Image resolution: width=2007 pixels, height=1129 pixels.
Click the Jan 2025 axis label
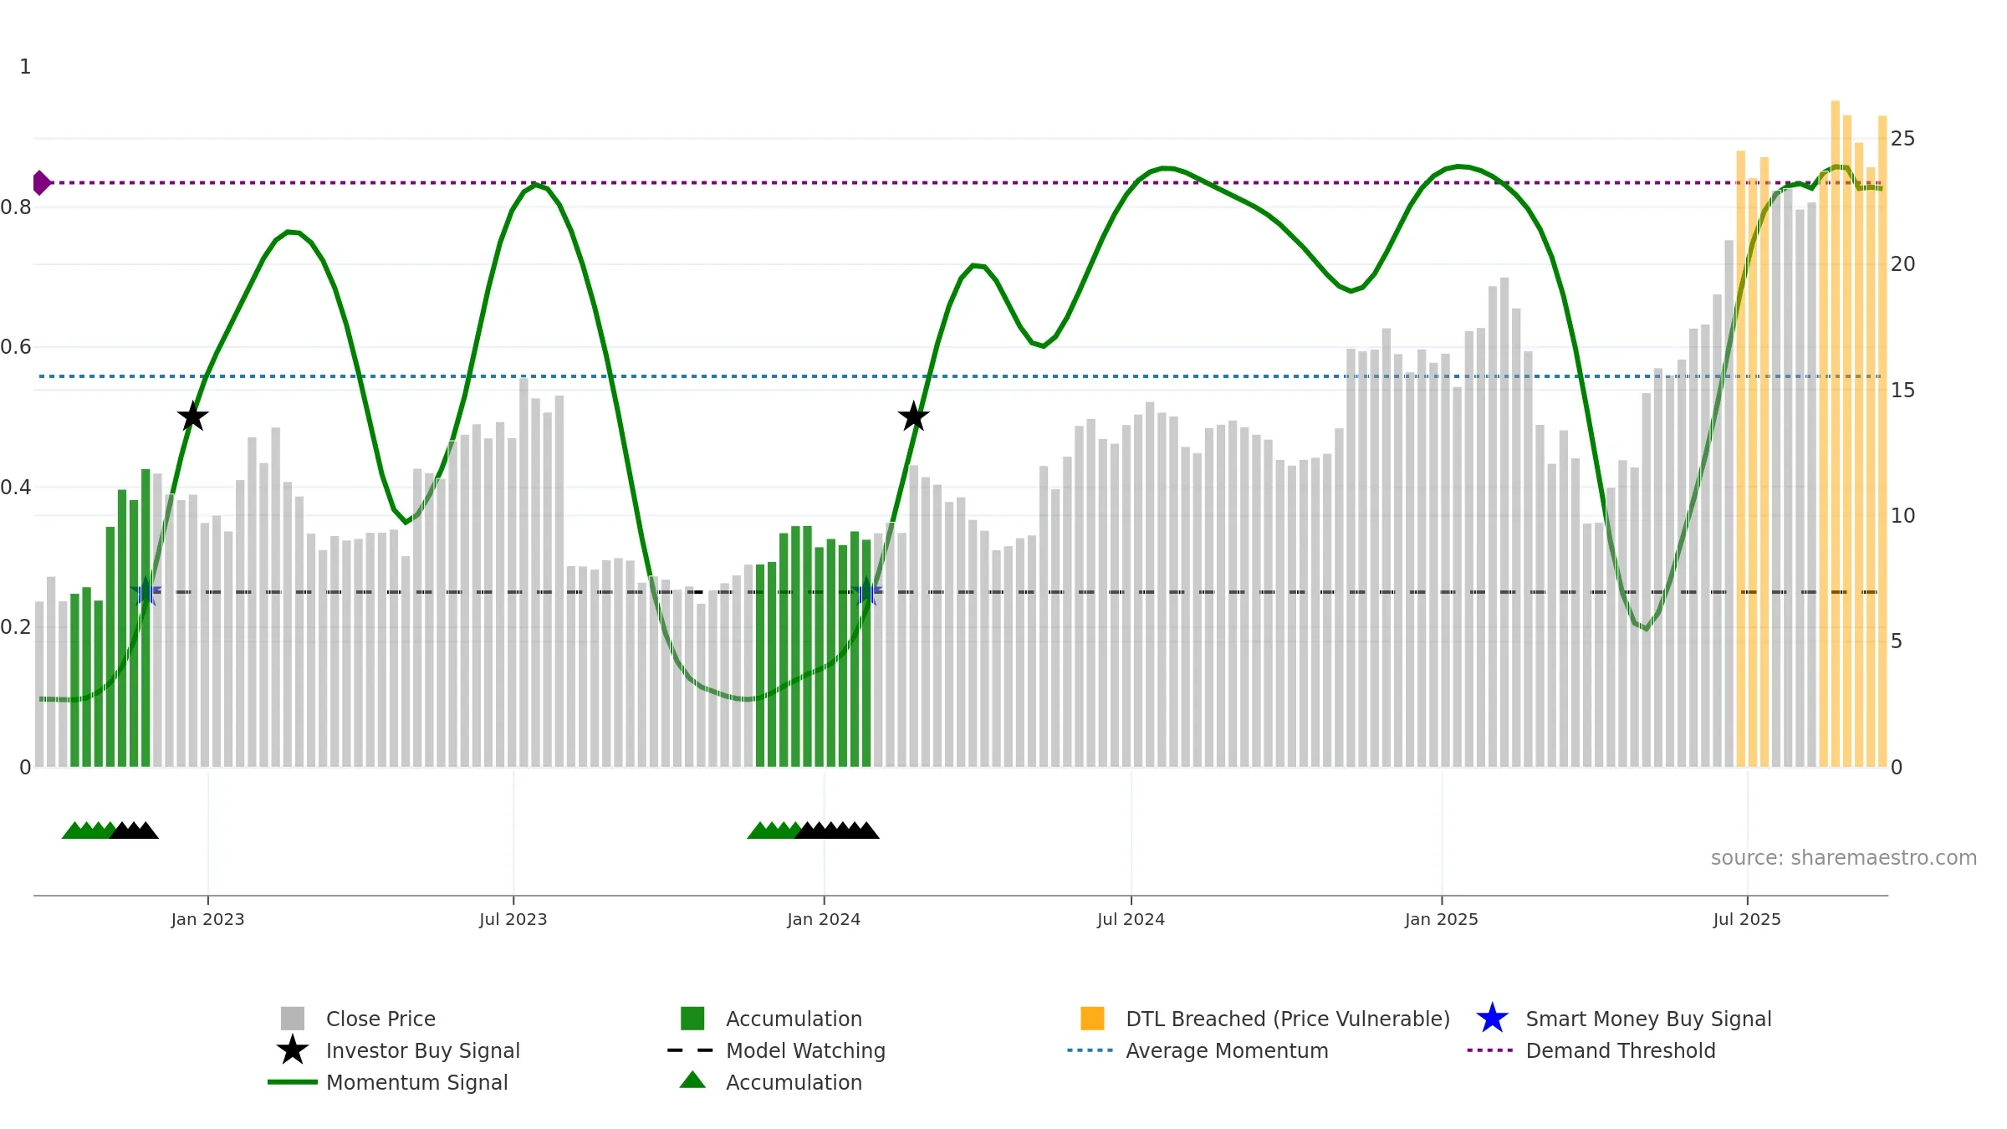point(1442,919)
